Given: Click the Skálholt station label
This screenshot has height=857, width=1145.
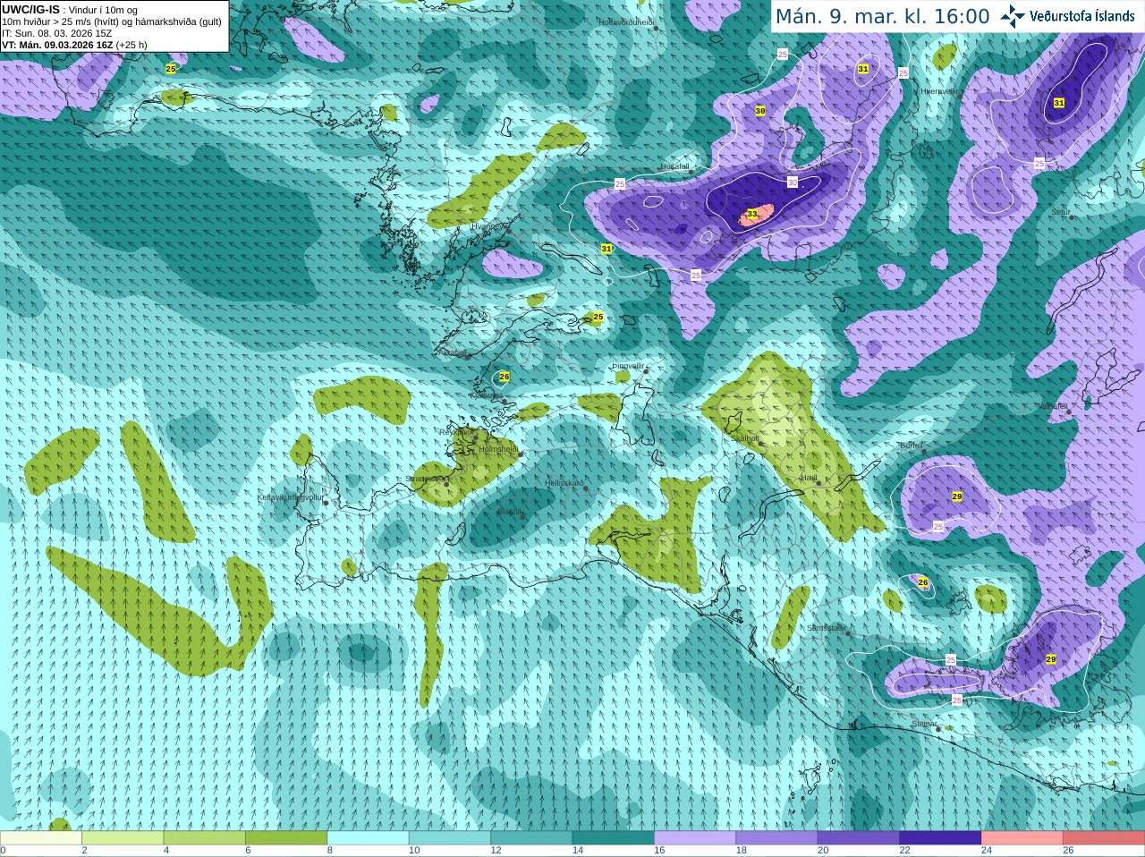Looking at the screenshot, I should 745,438.
